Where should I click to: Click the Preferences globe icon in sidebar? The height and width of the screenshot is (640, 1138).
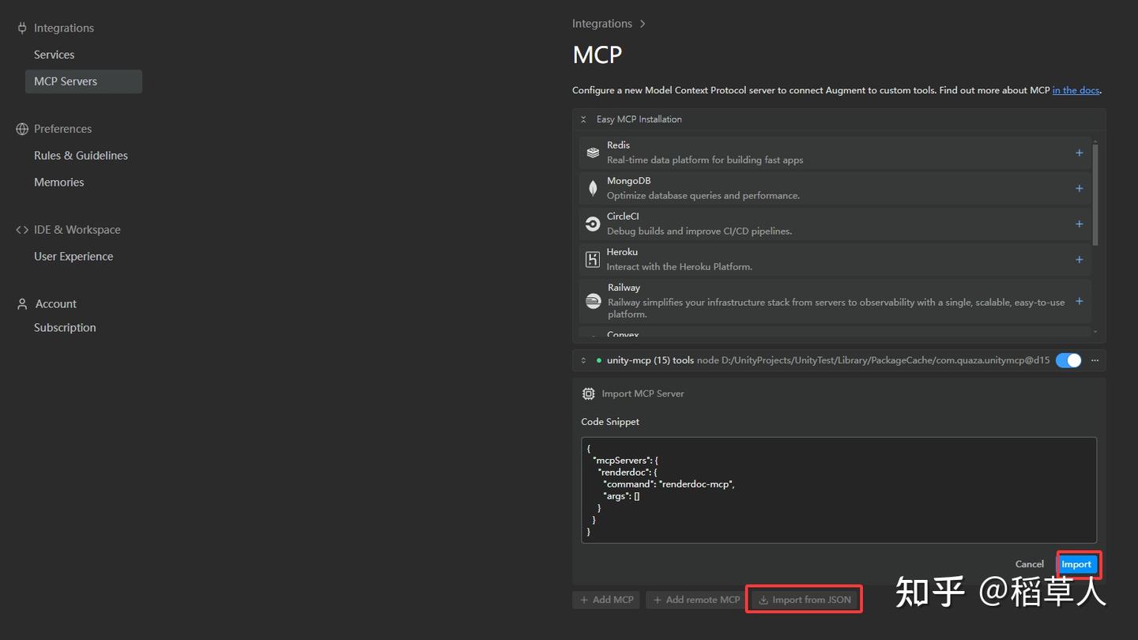22,129
